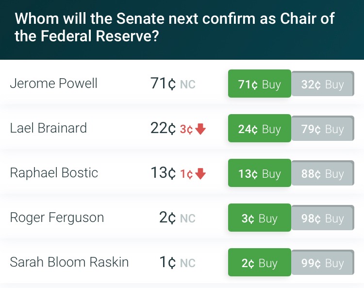This screenshot has height=288, width=364.
Task: Buy No for Lael Brainard at 79¢
Action: coord(323,129)
